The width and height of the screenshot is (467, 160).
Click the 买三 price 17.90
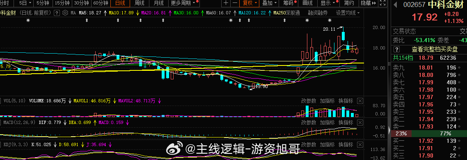pyautogui.click(x=426, y=155)
